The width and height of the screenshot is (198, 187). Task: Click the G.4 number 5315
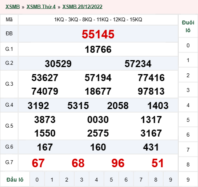click(x=78, y=106)
